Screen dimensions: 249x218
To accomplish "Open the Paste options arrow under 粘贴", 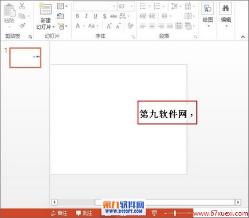I will [x=9, y=27].
